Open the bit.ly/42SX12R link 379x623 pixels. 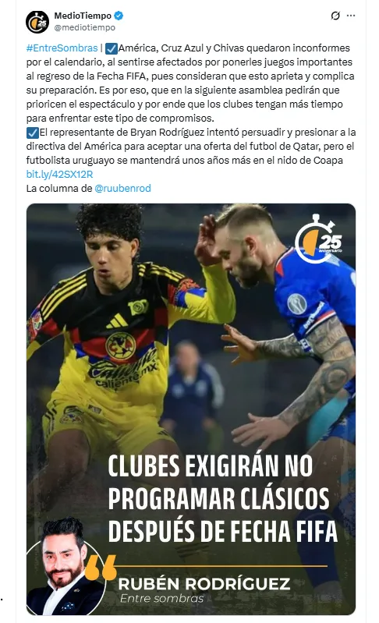click(59, 175)
